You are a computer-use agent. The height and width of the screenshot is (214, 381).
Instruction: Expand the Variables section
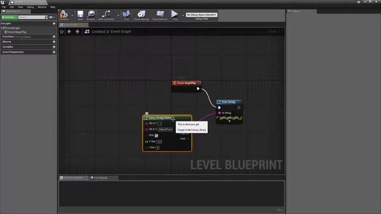point(8,47)
